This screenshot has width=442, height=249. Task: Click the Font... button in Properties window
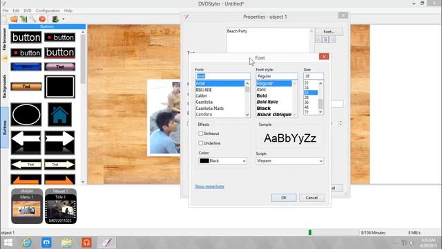pyautogui.click(x=329, y=32)
